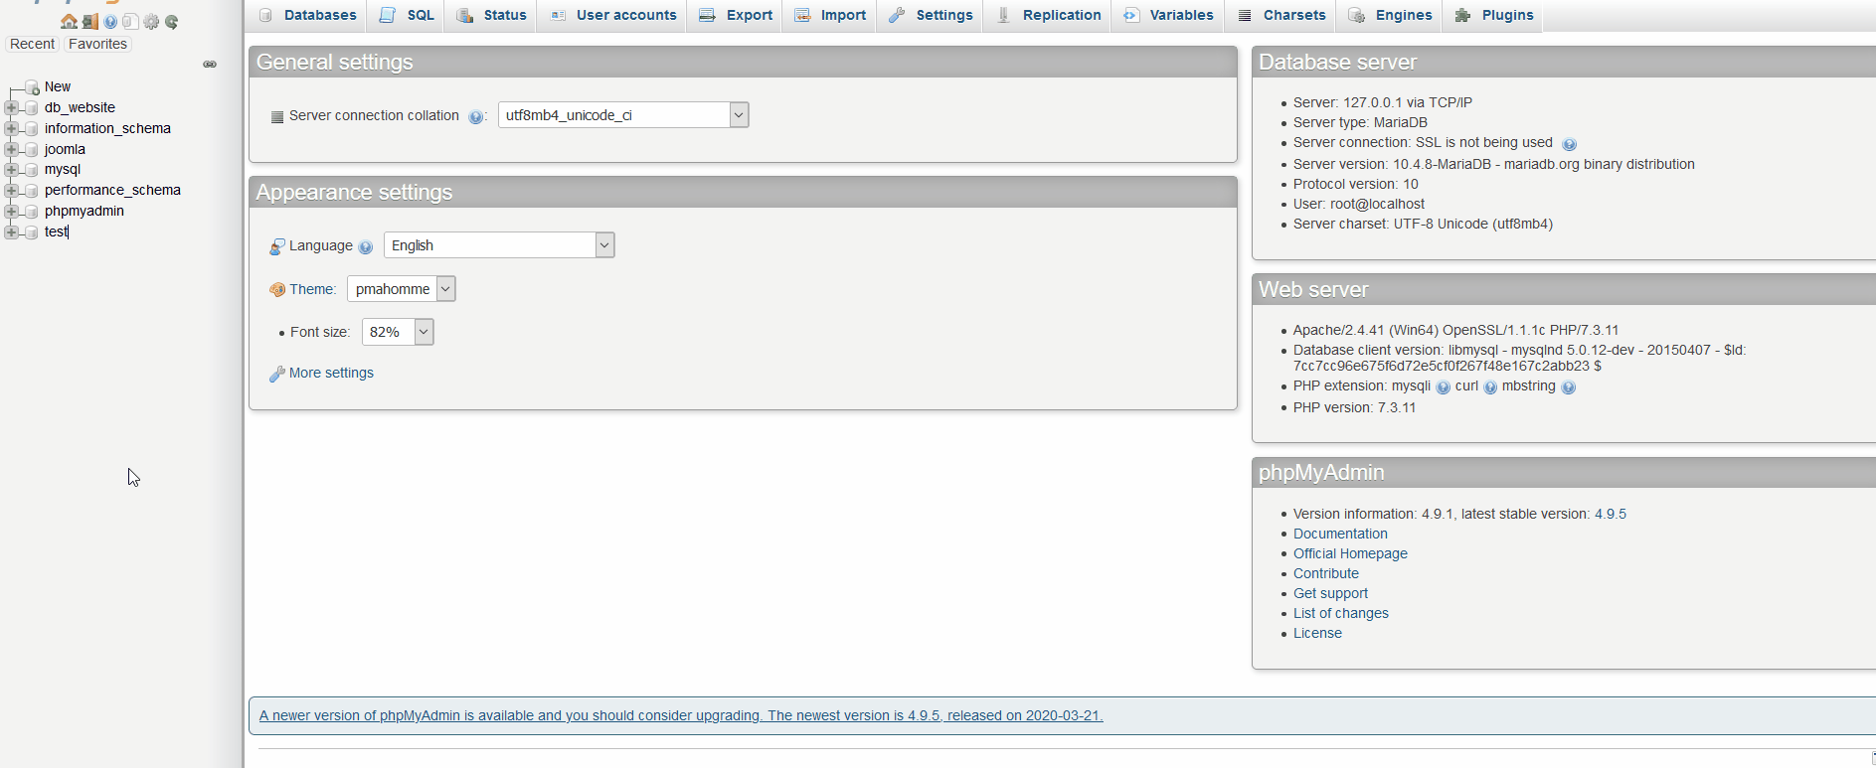
Task: Click the collation list icon in General settings
Action: tap(277, 116)
